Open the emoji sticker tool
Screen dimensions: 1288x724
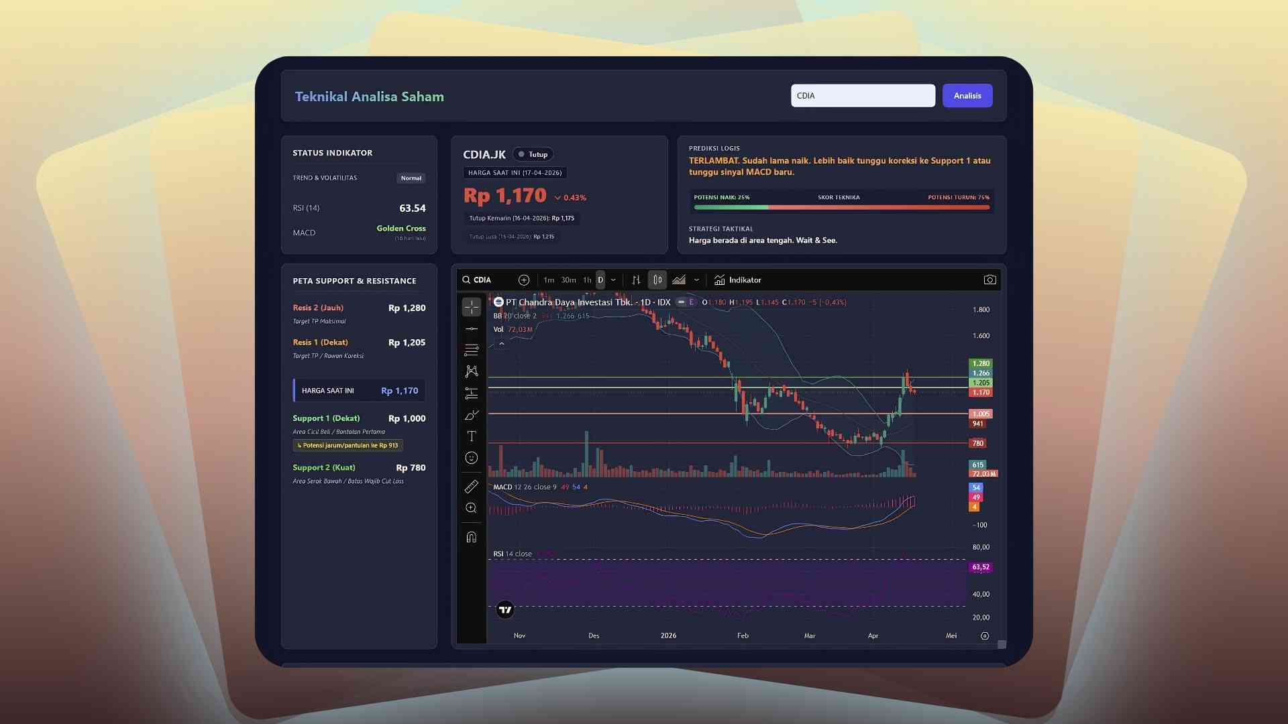click(x=472, y=458)
